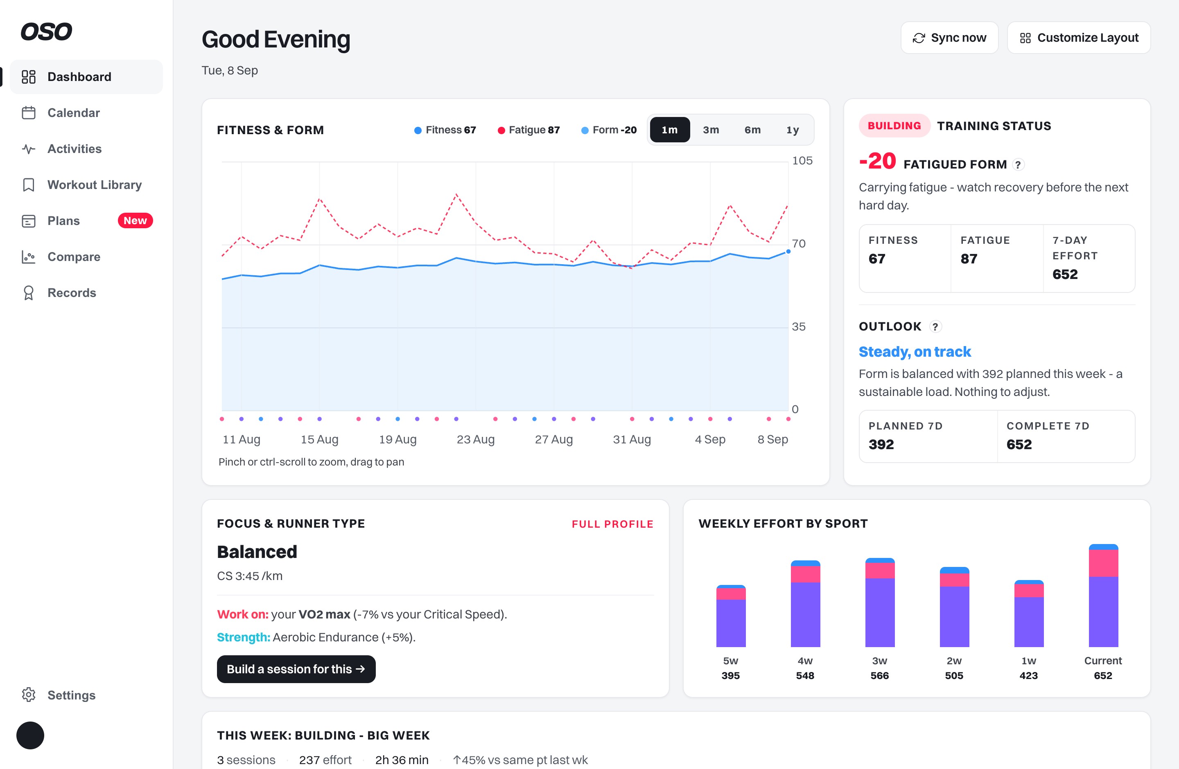Click the Current week 652 bar
This screenshot has height=769, width=1179.
[x=1103, y=595]
